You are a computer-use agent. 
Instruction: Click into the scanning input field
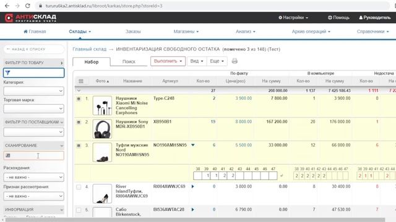point(33,155)
